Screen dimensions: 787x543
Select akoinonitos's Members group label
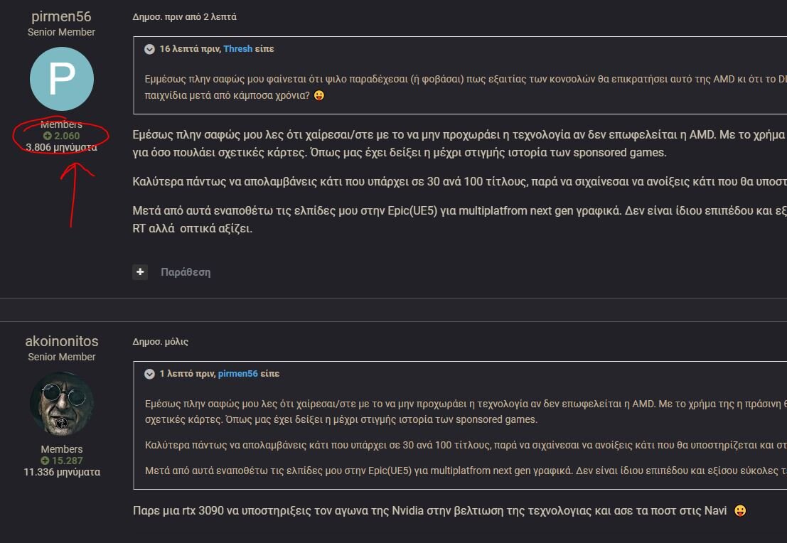point(62,449)
